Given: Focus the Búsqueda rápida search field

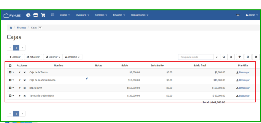Looking at the screenshot, I should 195,57.
